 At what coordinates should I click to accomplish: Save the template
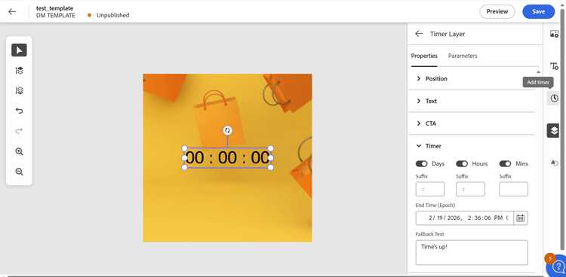538,11
